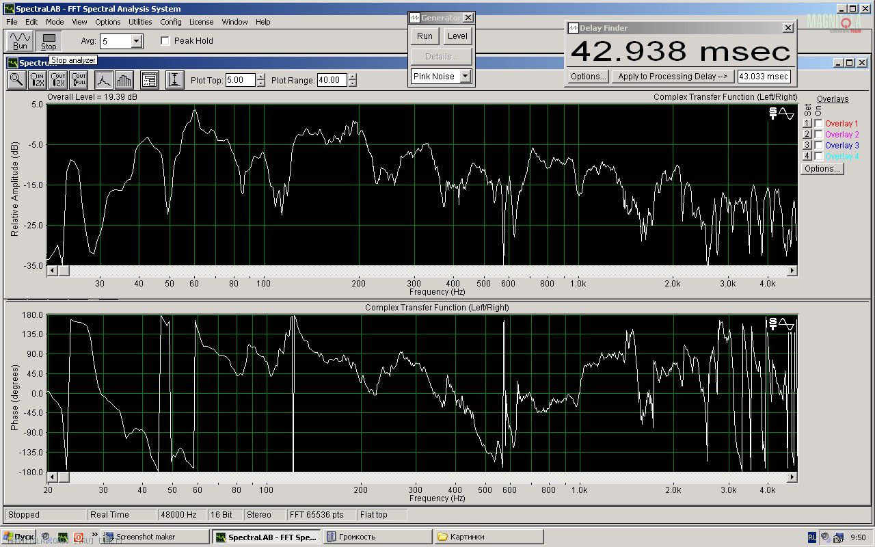The width and height of the screenshot is (875, 547).
Task: Decrease Plot Top with down arrow
Action: tap(260, 83)
